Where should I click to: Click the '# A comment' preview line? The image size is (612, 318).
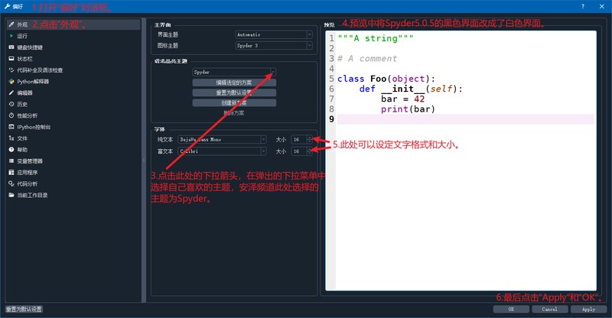pos(367,59)
